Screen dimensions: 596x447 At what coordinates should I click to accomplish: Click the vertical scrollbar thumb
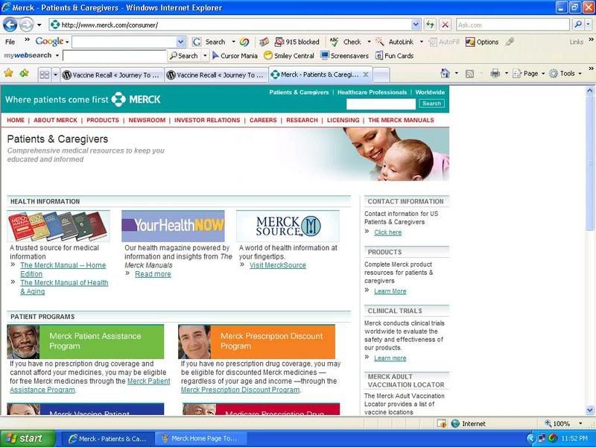(x=590, y=163)
